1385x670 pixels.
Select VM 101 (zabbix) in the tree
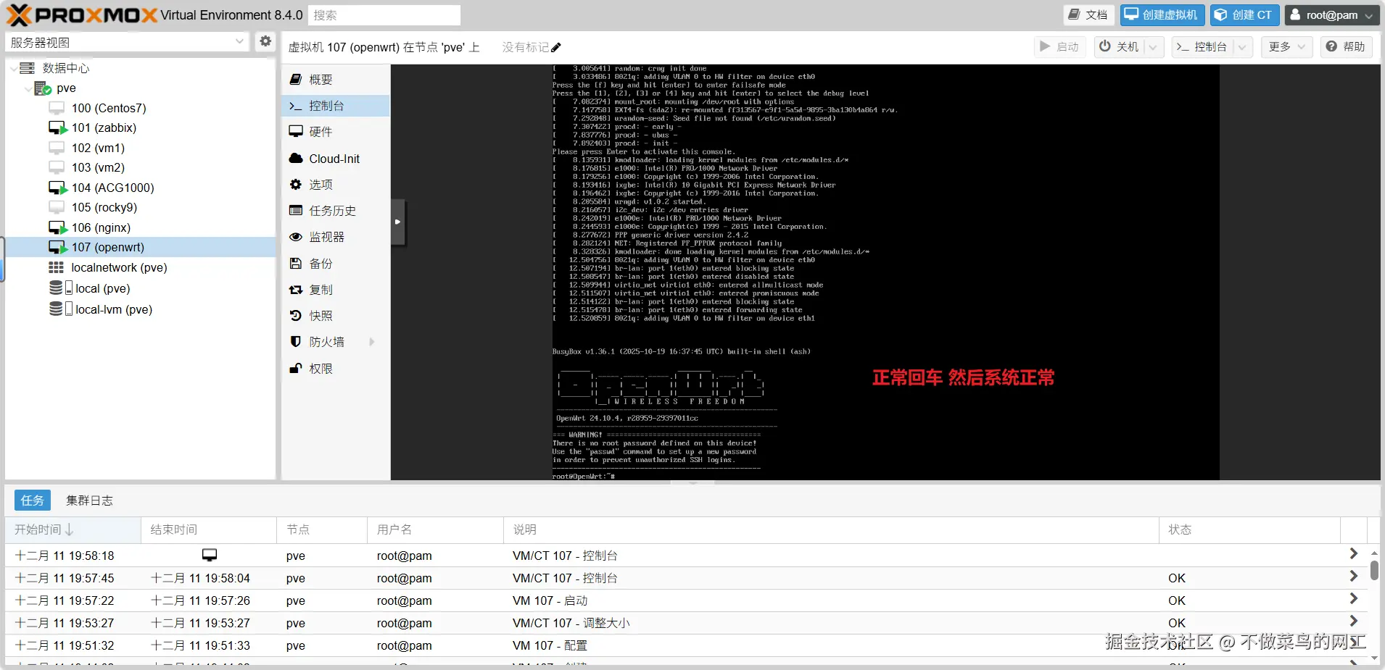[104, 127]
